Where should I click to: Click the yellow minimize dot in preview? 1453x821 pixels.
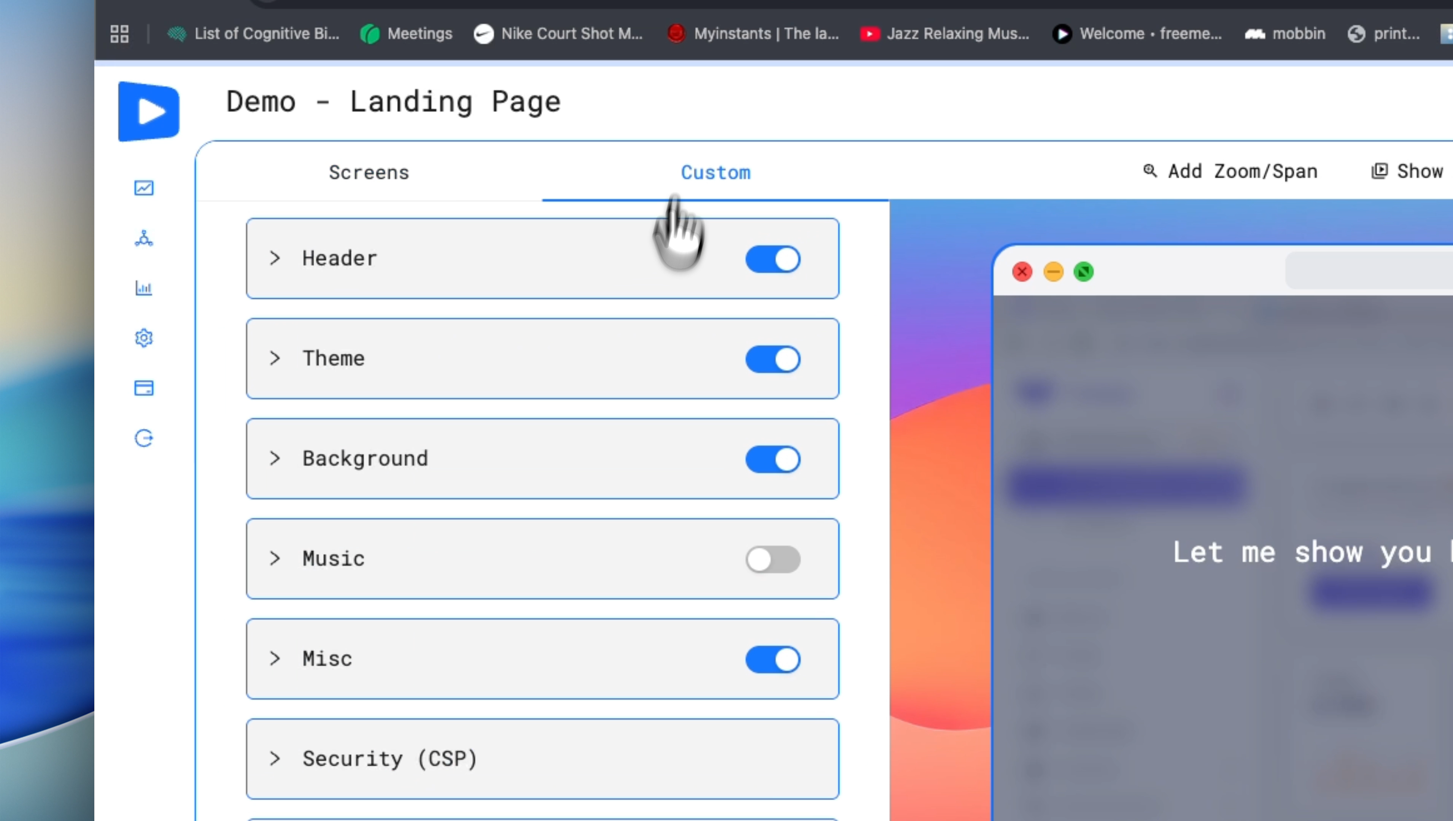(x=1053, y=272)
